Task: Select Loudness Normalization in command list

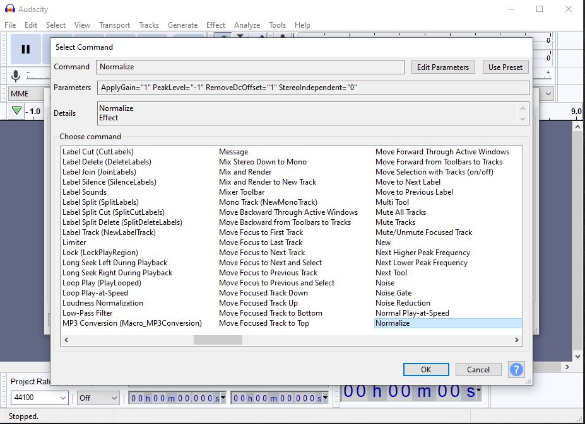Action: pyautogui.click(x=102, y=303)
